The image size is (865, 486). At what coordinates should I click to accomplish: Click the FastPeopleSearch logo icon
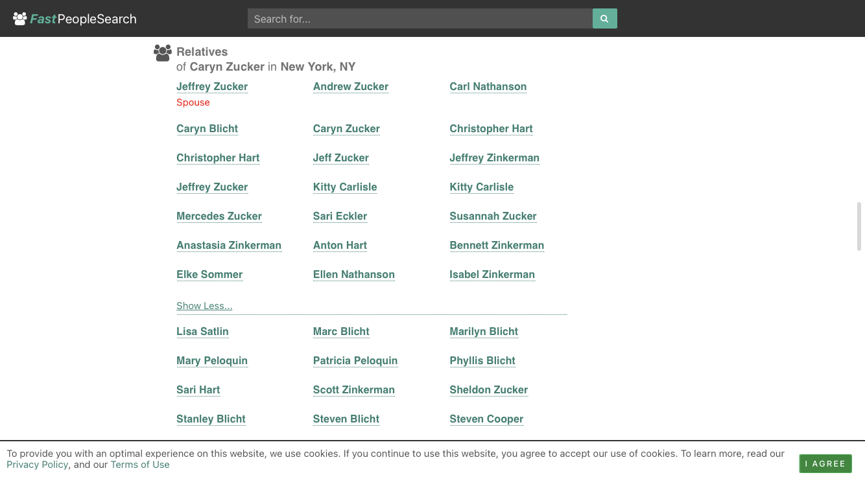pos(19,19)
